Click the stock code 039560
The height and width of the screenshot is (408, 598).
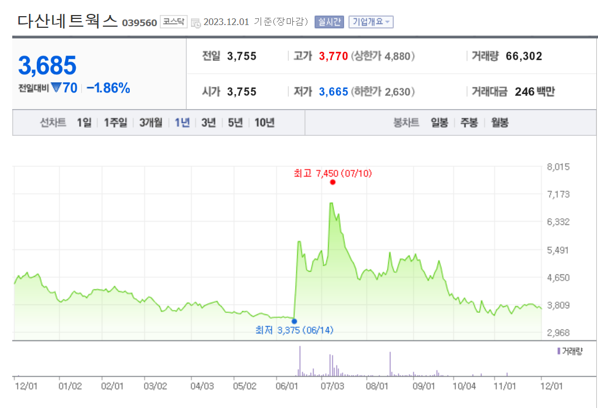pyautogui.click(x=140, y=23)
